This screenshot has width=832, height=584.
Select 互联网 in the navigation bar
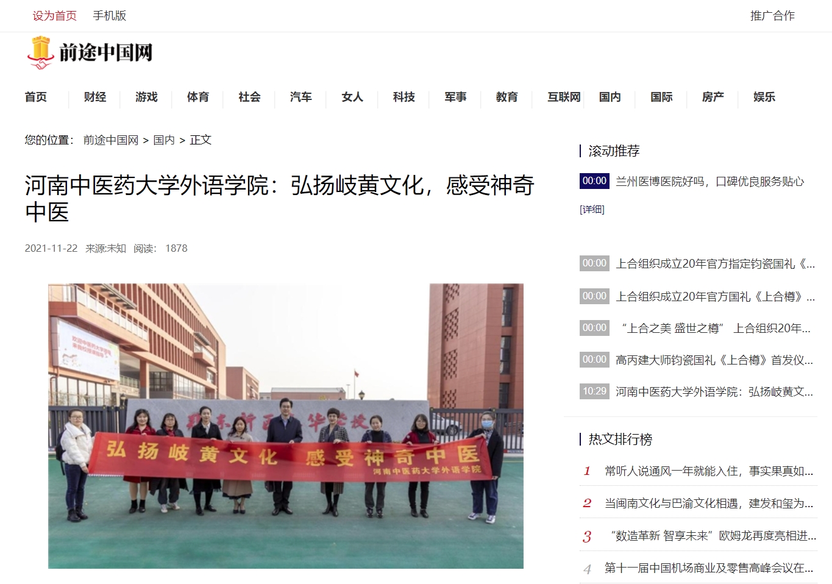564,97
